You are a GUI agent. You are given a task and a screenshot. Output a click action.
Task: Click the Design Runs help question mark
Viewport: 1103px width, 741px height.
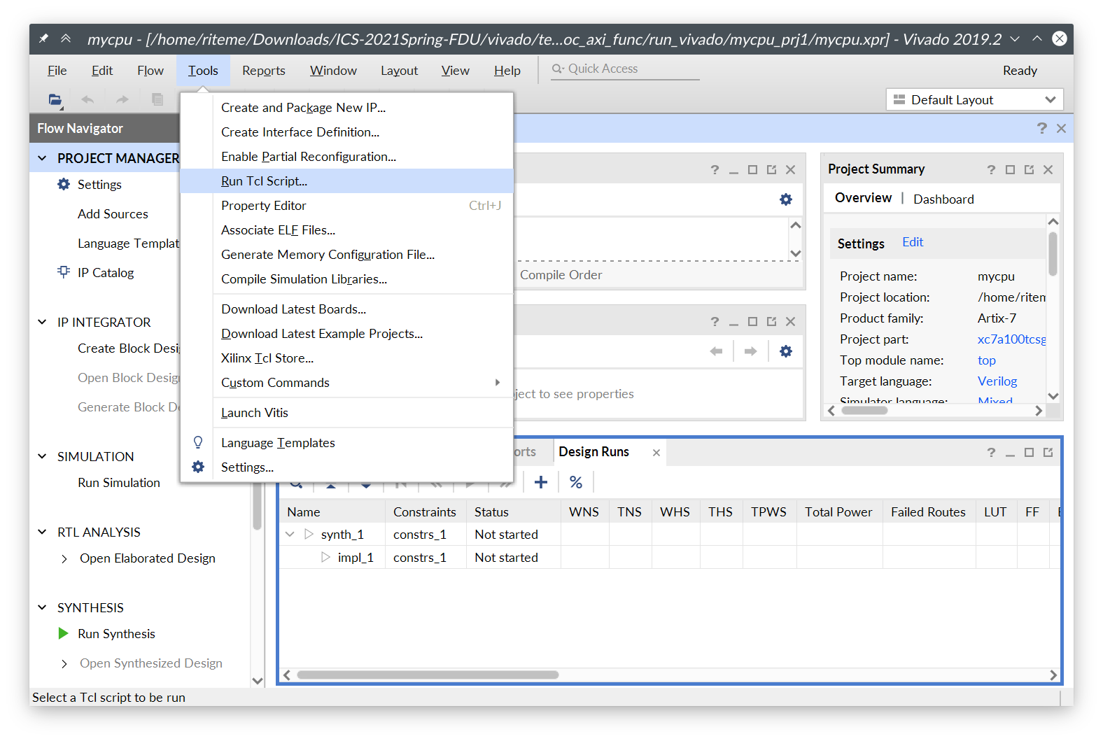(x=991, y=453)
